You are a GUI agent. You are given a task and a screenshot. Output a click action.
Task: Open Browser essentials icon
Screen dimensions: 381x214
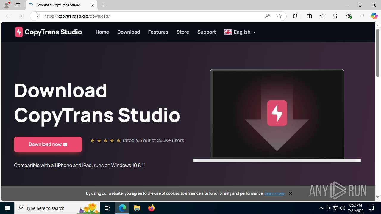tap(349, 16)
